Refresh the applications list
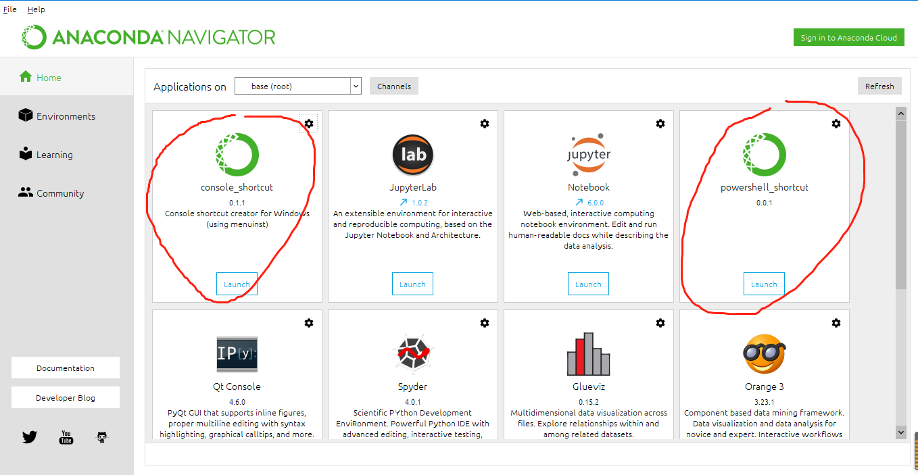Image resolution: width=918 pixels, height=475 pixels. (879, 86)
